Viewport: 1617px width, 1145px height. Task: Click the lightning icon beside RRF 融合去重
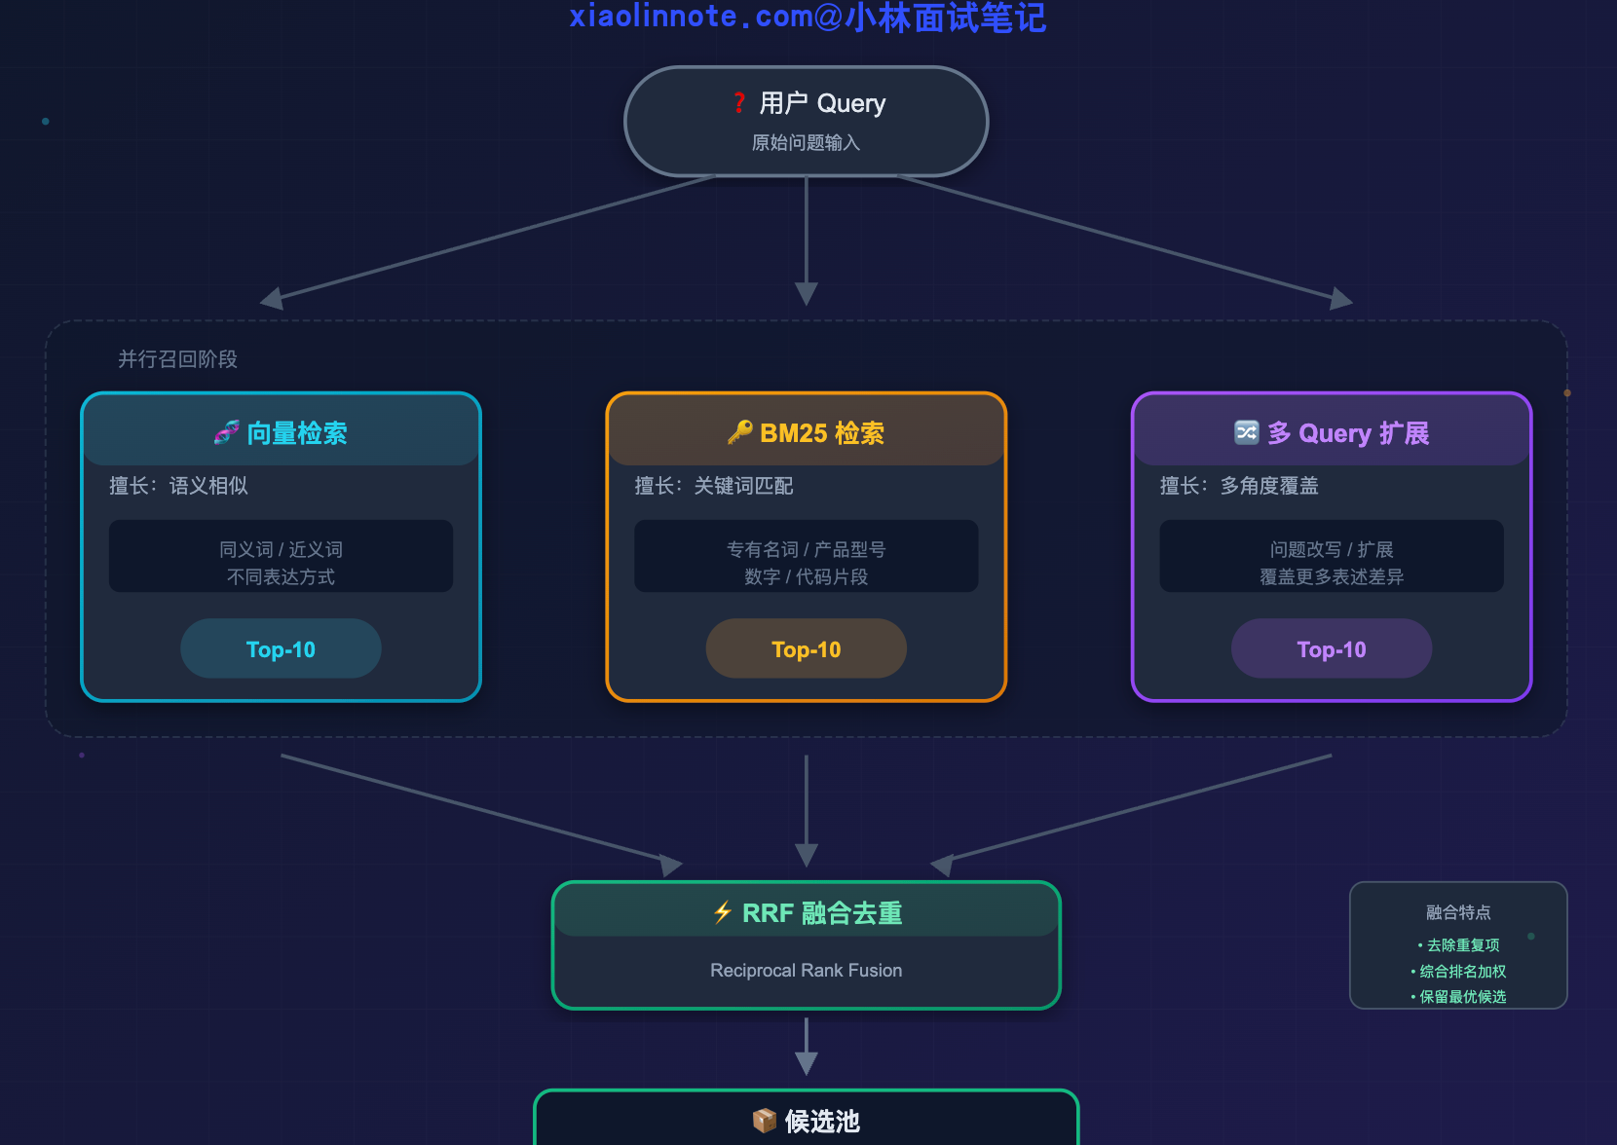click(x=722, y=912)
